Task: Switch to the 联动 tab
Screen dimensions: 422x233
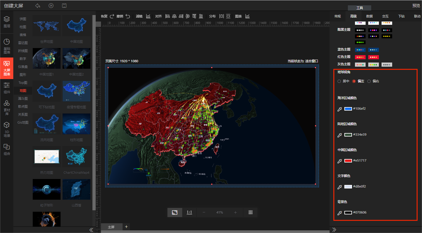Action: click(417, 16)
